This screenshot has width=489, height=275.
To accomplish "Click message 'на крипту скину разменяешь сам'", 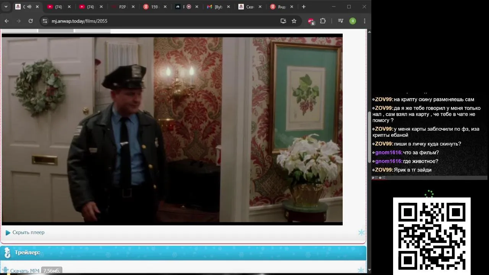I will click(x=434, y=99).
